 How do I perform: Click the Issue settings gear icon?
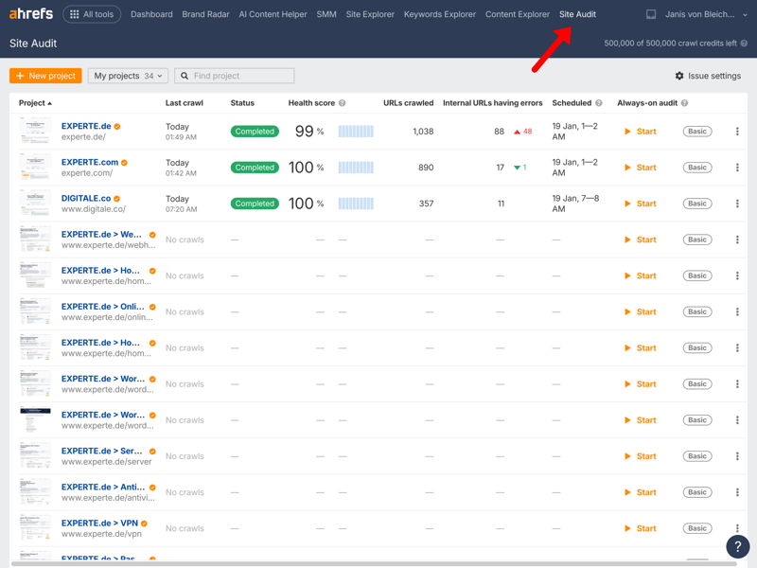click(679, 76)
